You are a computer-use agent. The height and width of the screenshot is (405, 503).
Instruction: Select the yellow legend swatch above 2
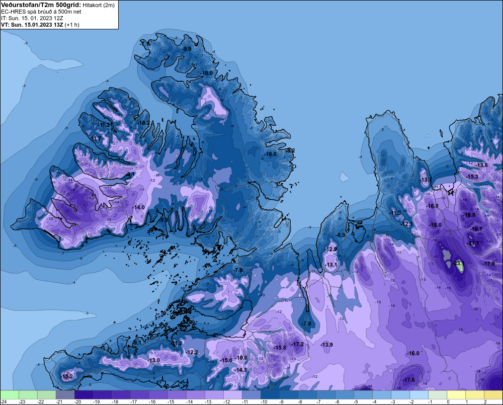[493, 394]
